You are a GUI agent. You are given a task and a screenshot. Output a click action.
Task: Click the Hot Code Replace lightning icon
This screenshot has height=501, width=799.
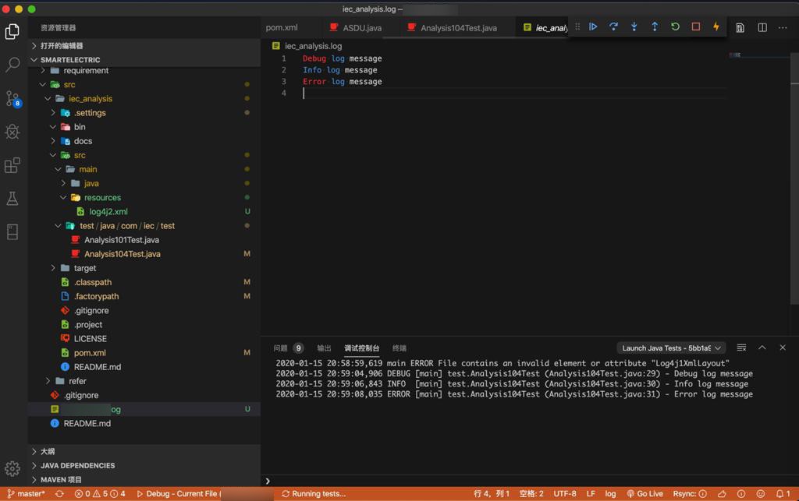(x=716, y=27)
